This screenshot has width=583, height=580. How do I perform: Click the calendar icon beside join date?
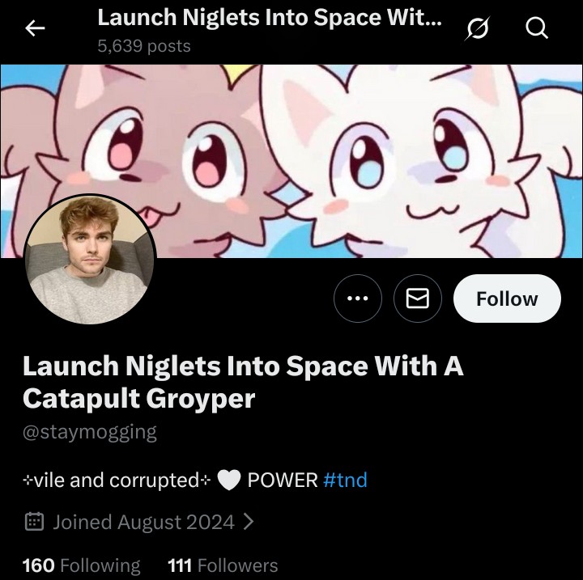pos(34,522)
